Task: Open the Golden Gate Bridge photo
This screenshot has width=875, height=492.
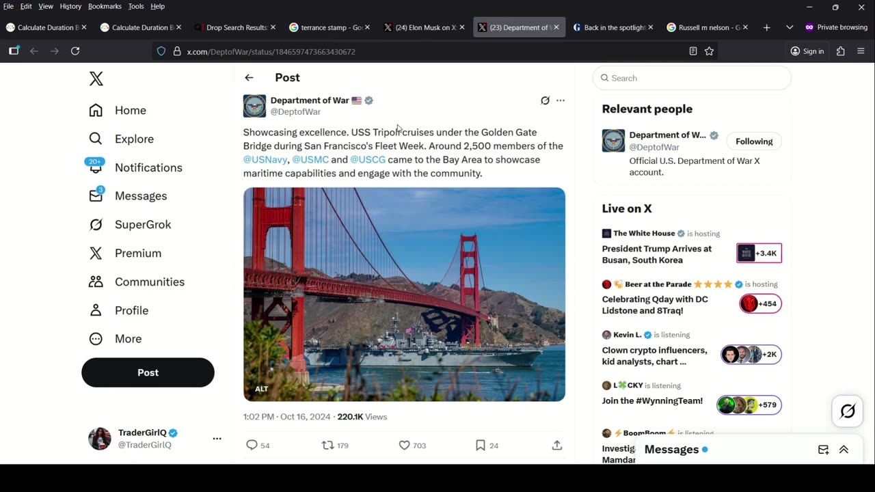Action: coord(404,295)
